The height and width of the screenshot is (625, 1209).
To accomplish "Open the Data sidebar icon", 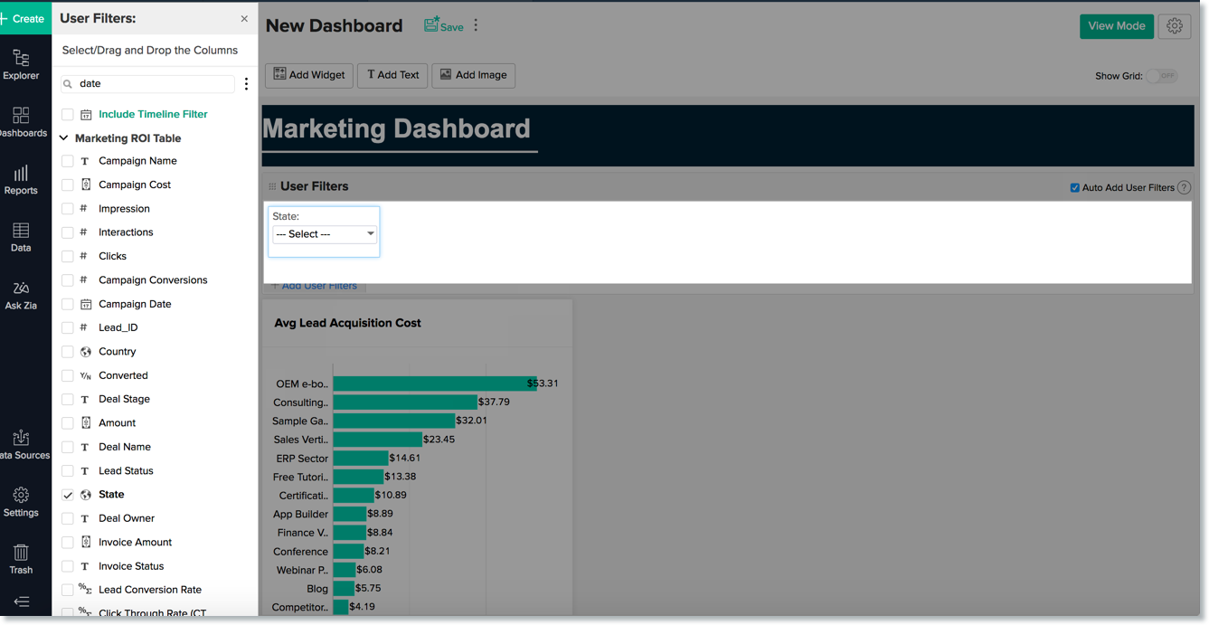I will pyautogui.click(x=21, y=237).
